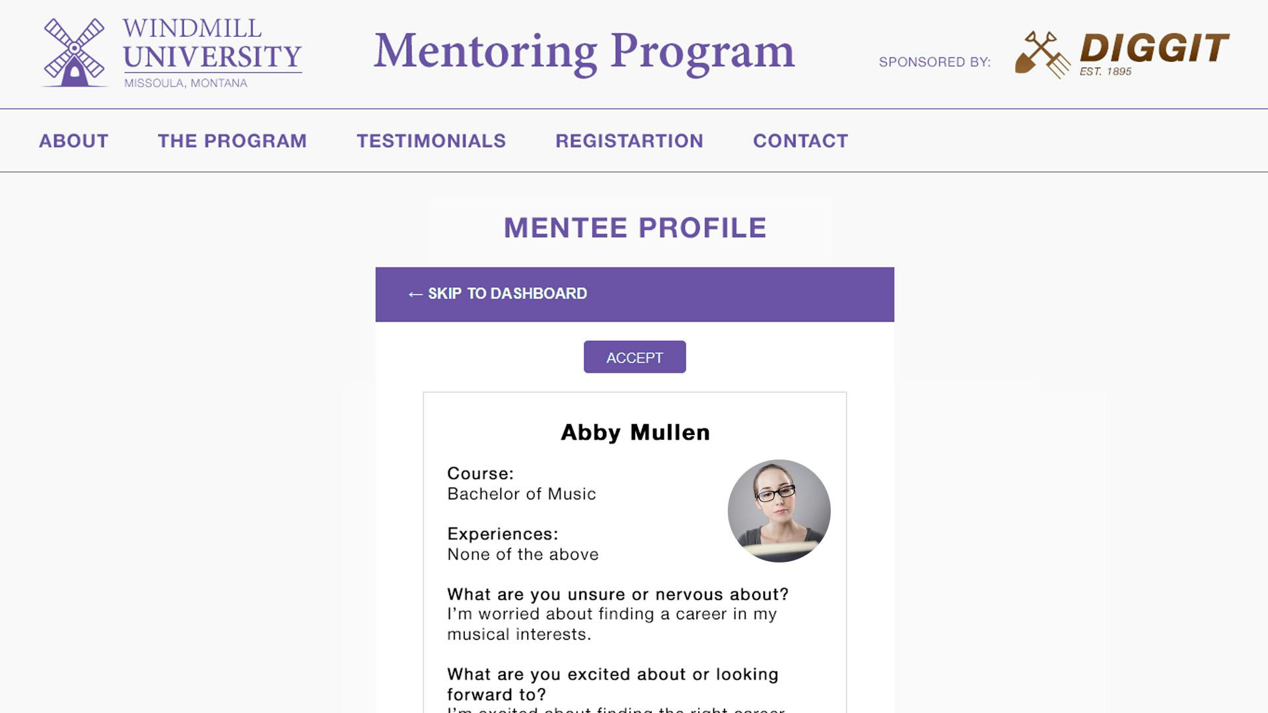Viewport: 1268px width, 713px height.
Task: Open the Missoula, Montana university branding
Action: [186, 83]
